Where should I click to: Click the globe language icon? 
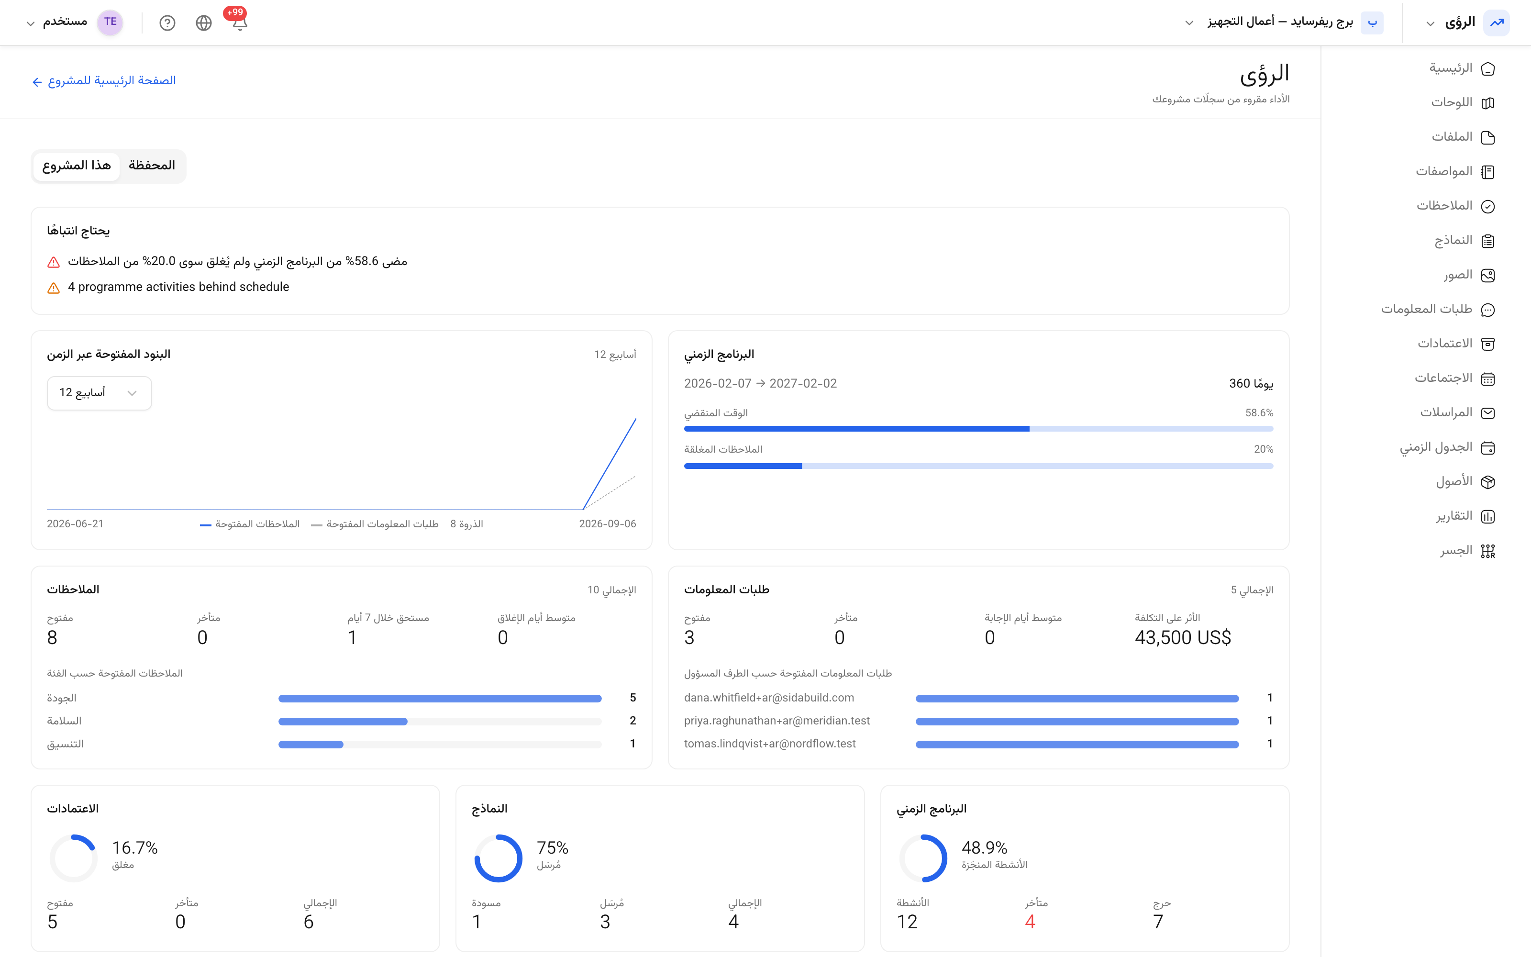pos(203,23)
